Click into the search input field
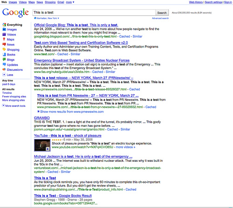This screenshot has width=233, height=208. click(94, 13)
